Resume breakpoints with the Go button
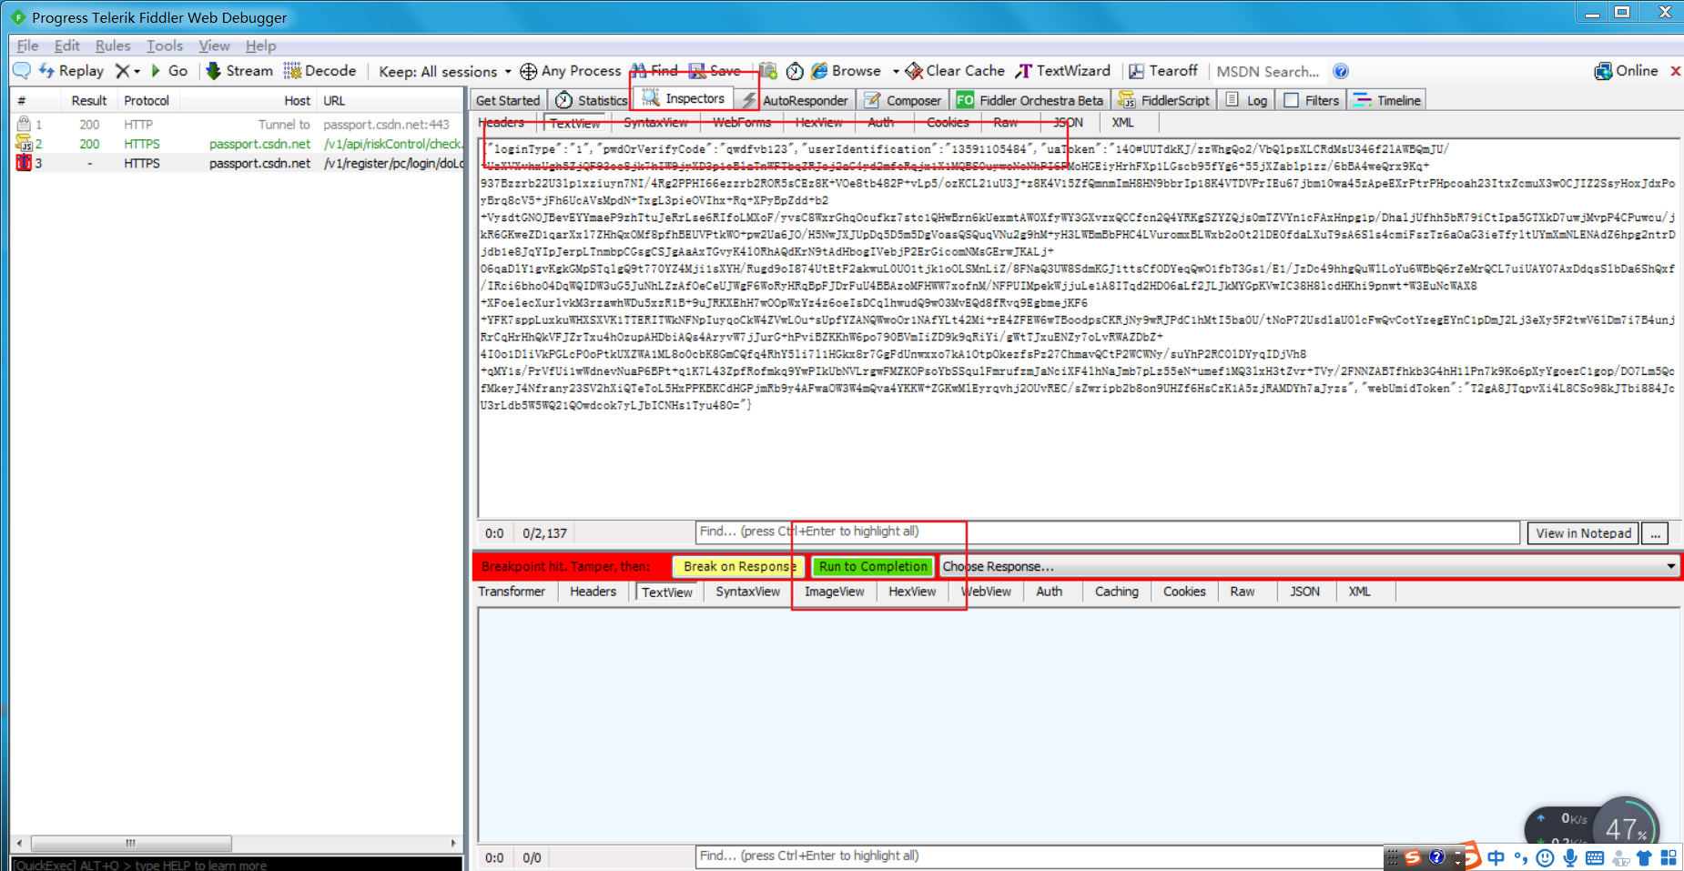 pyautogui.click(x=169, y=71)
